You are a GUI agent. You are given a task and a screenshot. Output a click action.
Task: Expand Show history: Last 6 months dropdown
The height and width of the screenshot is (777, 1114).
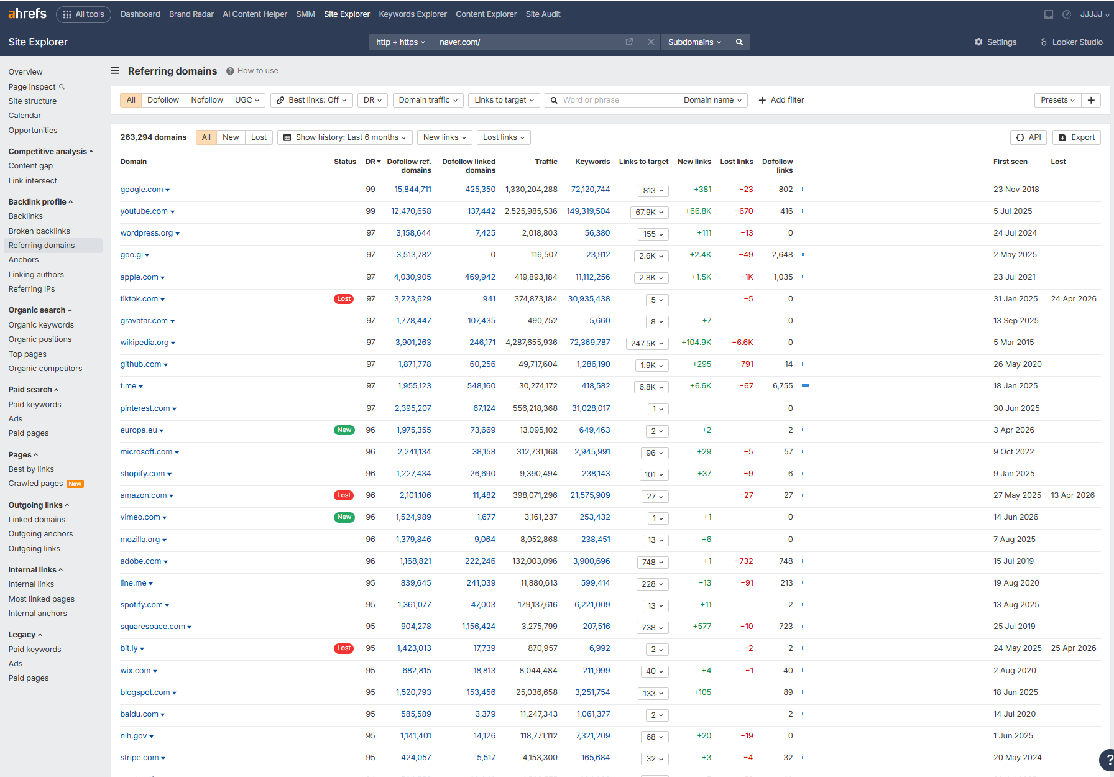[345, 137]
